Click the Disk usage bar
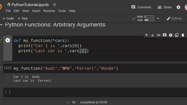 tap(149, 20)
